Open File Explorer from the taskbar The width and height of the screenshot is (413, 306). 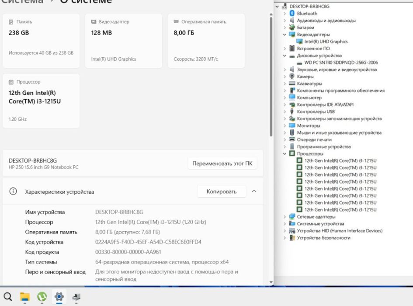coord(25,296)
